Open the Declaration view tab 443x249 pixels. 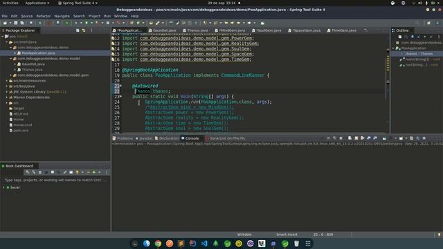[167, 138]
